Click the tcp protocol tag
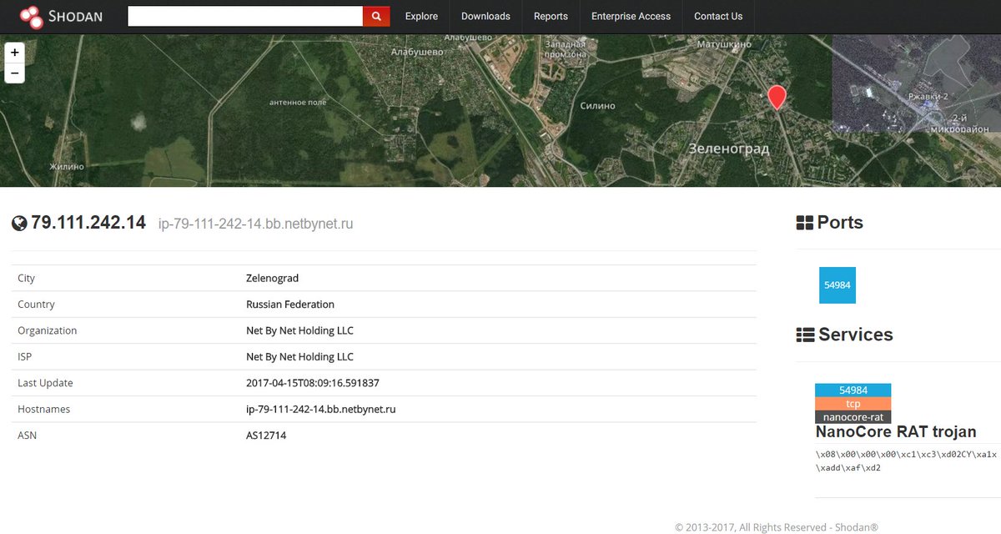Screen dimensions: 1001x534 click(853, 403)
